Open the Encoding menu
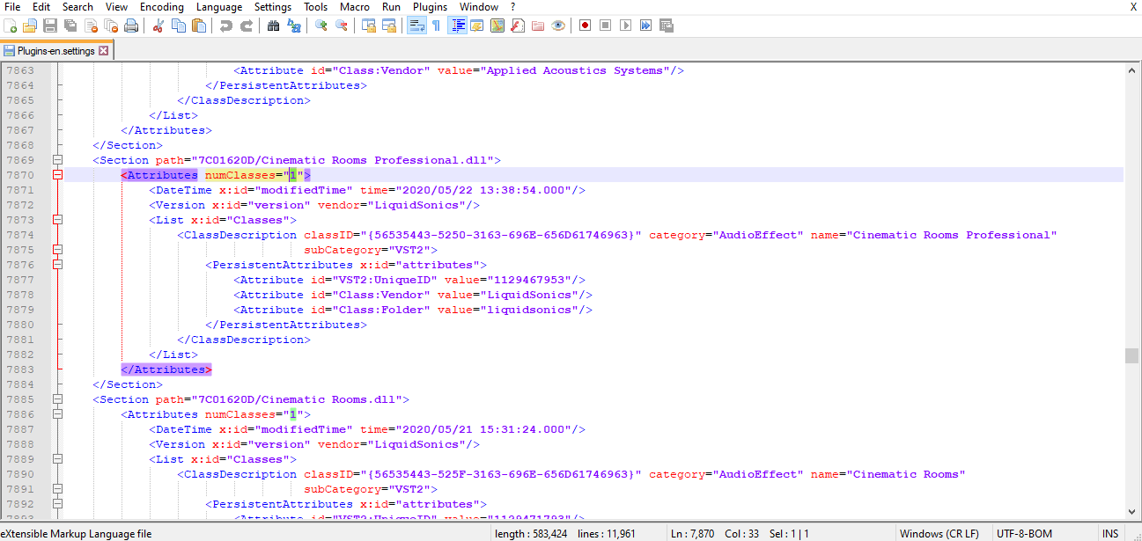Screen dimensions: 1142x541 pos(162,7)
